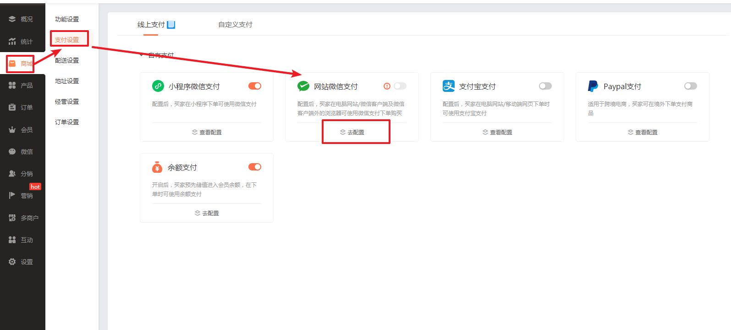Image resolution: width=731 pixels, height=330 pixels.
Task: Collapse the 自有支付 section arrow
Action: [x=141, y=55]
